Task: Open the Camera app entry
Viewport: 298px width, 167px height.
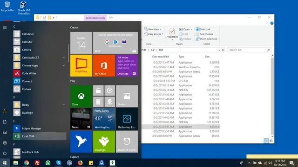Action: [40, 50]
